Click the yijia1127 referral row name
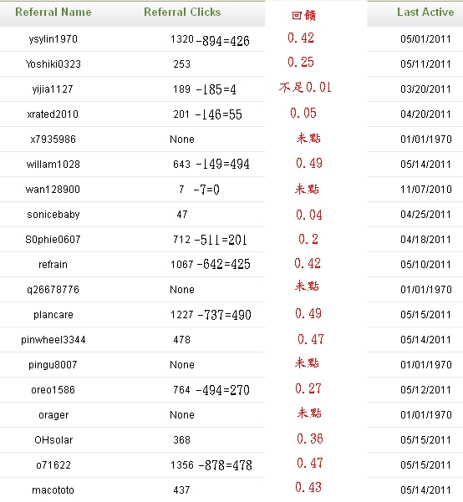 click(x=53, y=89)
